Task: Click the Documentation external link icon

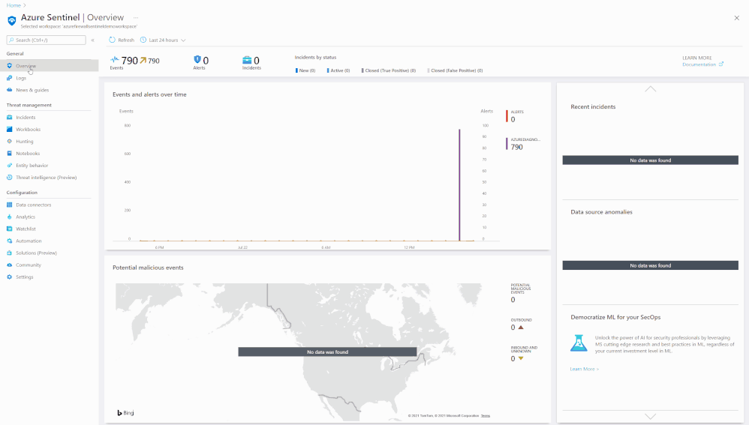Action: tap(721, 64)
